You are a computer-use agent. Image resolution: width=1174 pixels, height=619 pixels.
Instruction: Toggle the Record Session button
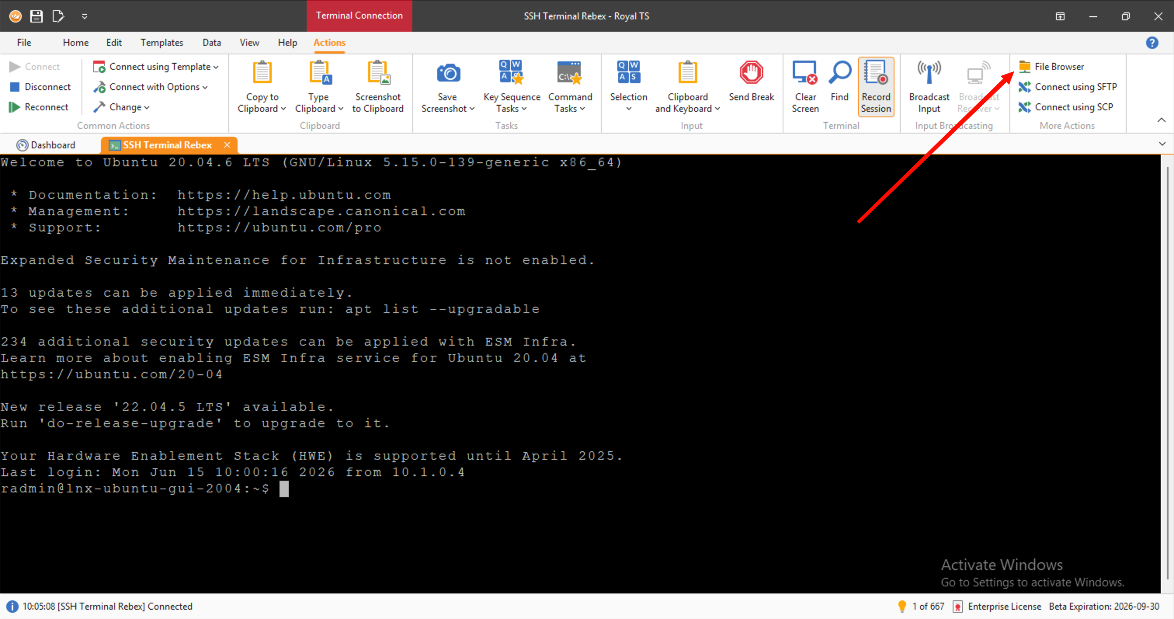click(x=875, y=87)
